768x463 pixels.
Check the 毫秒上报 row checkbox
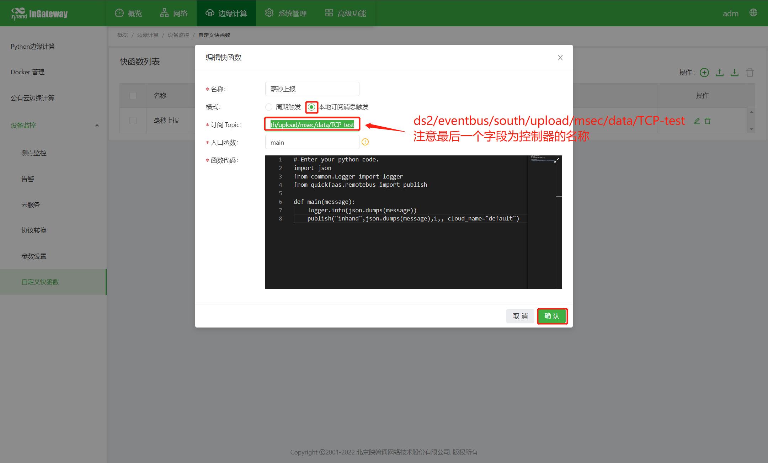[133, 121]
